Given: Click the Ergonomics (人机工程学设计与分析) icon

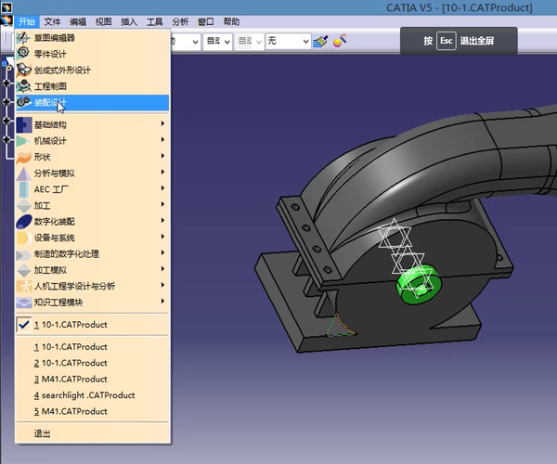Looking at the screenshot, I should (24, 286).
